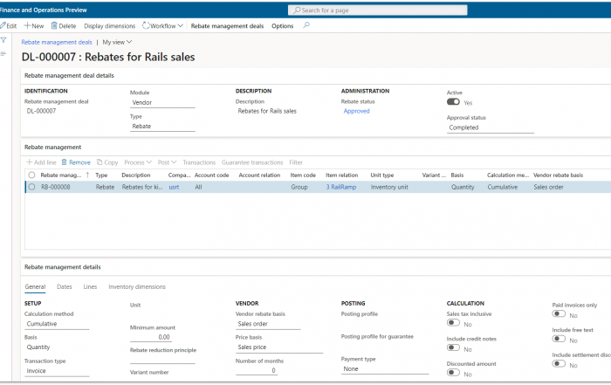Open the filter pane funnel icon
This screenshot has height=385, width=611.
point(3,40)
